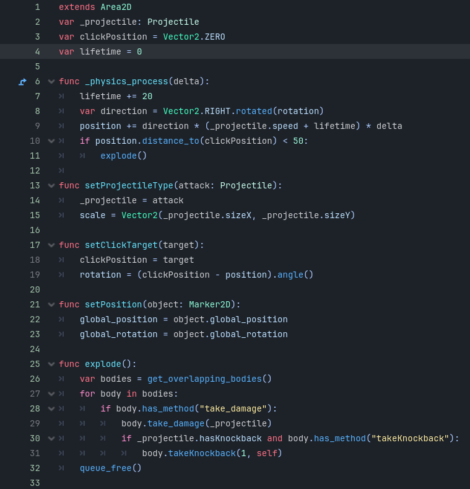The height and width of the screenshot is (489, 470).
Task: Click '_projectile.speed' on line 9
Action: 254,126
